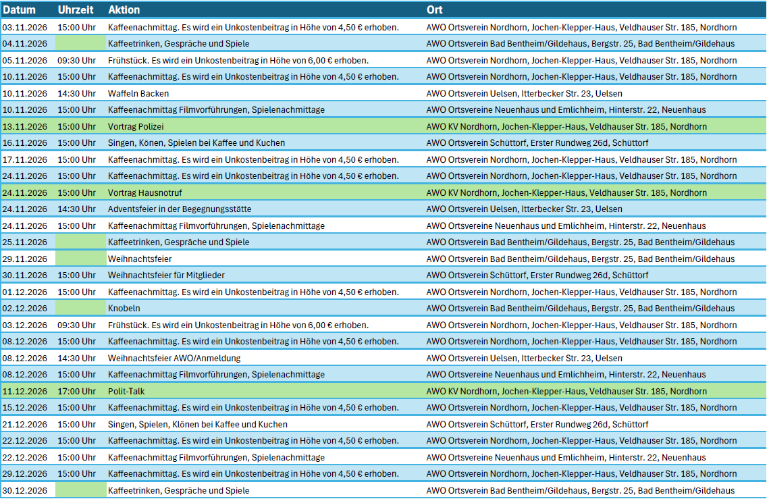Click the Knobeln action cell
This screenshot has height=499, width=769.
[124, 308]
